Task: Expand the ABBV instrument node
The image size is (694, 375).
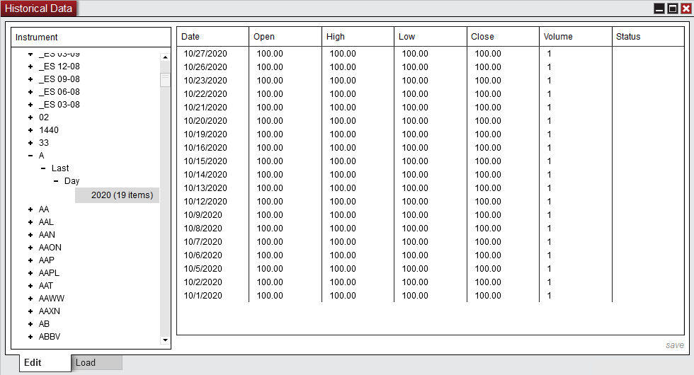Action: click(30, 337)
